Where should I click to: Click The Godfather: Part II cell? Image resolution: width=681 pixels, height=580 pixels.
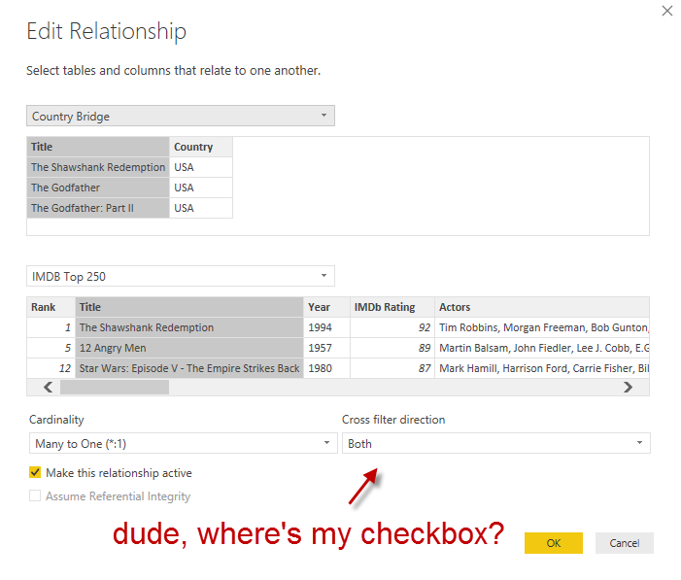(97, 208)
